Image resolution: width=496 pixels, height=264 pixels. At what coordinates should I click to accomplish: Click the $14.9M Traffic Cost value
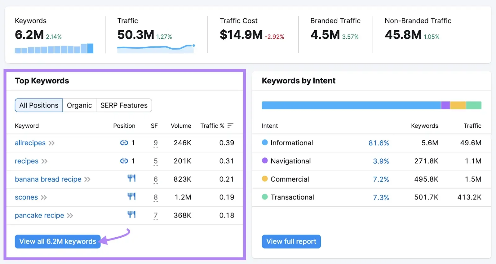[241, 35]
